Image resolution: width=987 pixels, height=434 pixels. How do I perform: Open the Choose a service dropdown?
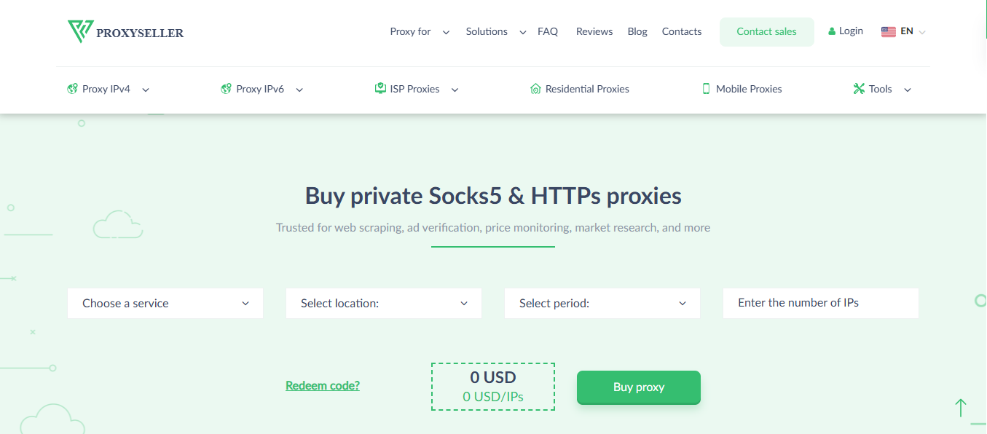(x=165, y=303)
